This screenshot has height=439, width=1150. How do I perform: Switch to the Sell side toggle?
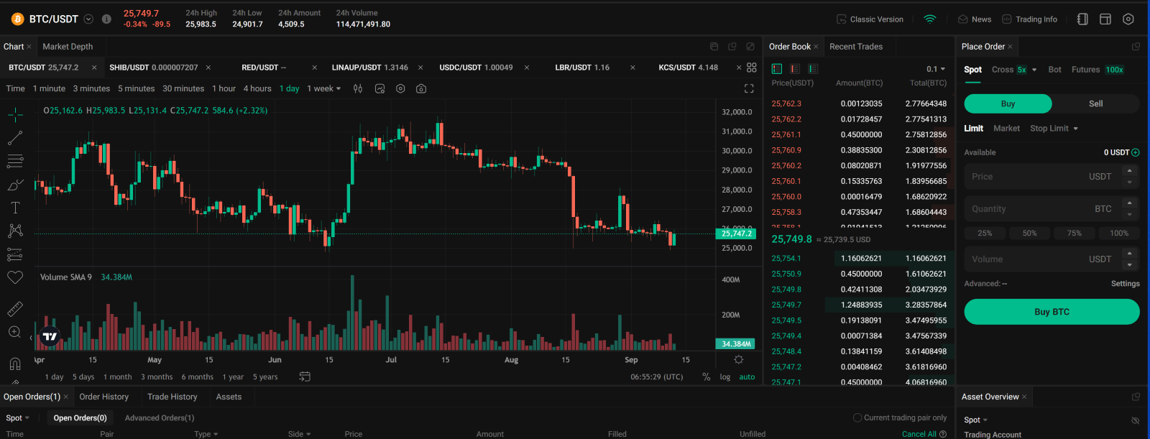1095,103
